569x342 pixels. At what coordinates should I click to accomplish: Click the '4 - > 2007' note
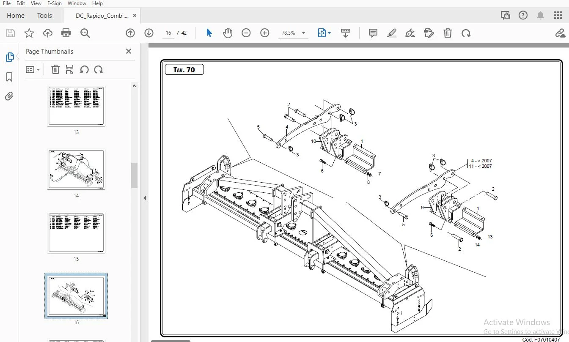481,161
